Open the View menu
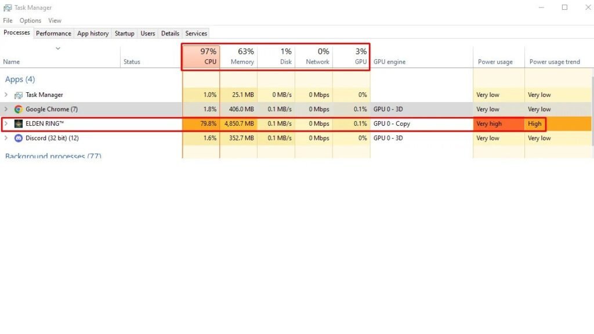 55,20
